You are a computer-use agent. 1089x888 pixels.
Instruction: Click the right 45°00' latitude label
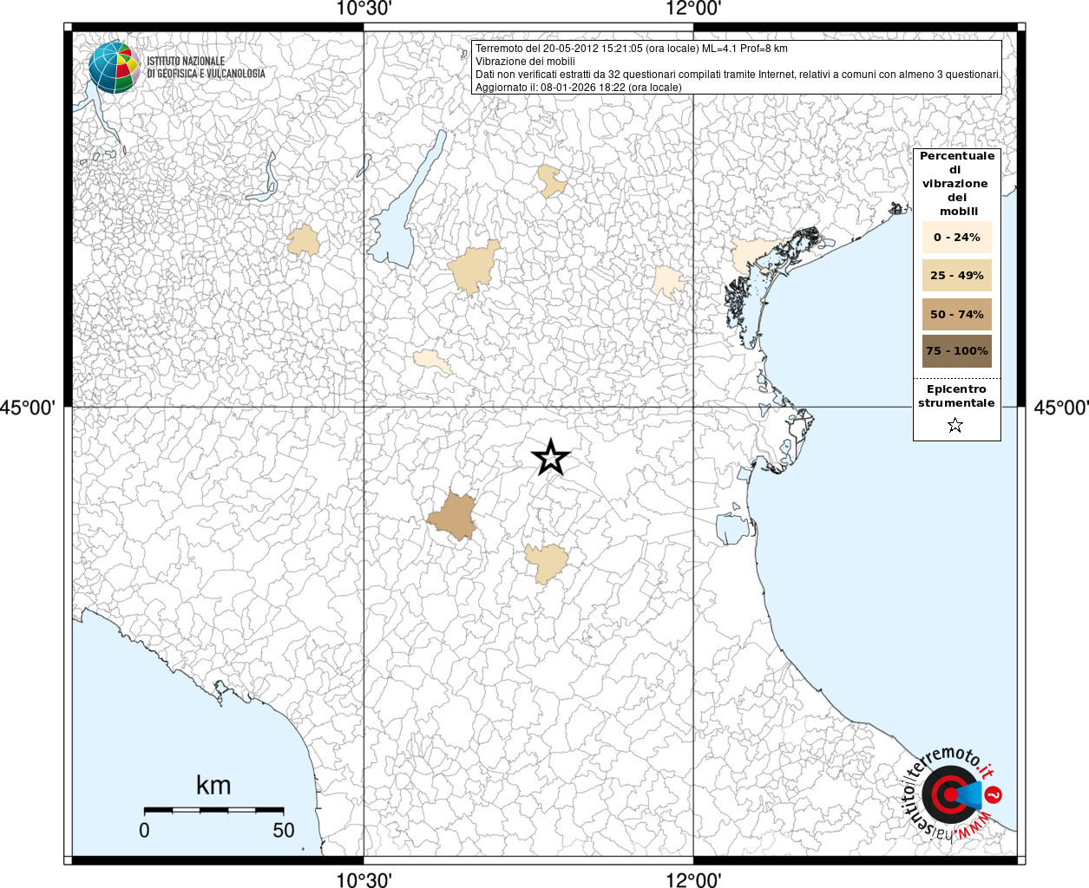(1061, 408)
